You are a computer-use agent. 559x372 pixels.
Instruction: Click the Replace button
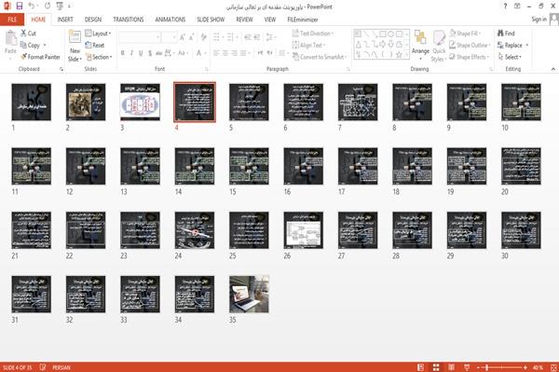510,45
